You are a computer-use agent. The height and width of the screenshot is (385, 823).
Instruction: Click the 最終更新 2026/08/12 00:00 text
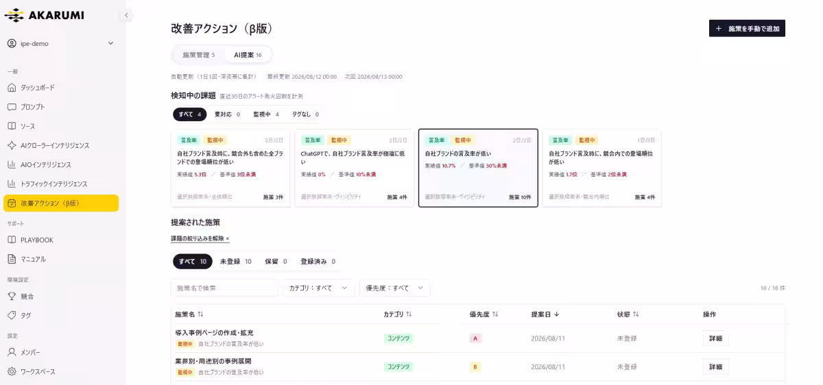302,77
